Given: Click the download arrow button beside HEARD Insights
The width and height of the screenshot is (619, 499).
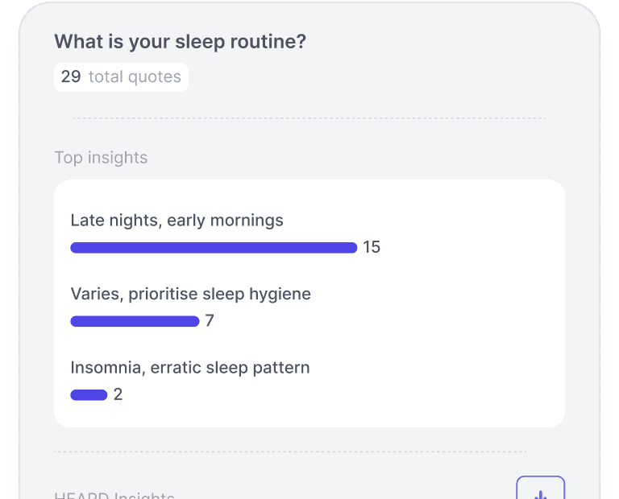Looking at the screenshot, I should (x=541, y=488).
